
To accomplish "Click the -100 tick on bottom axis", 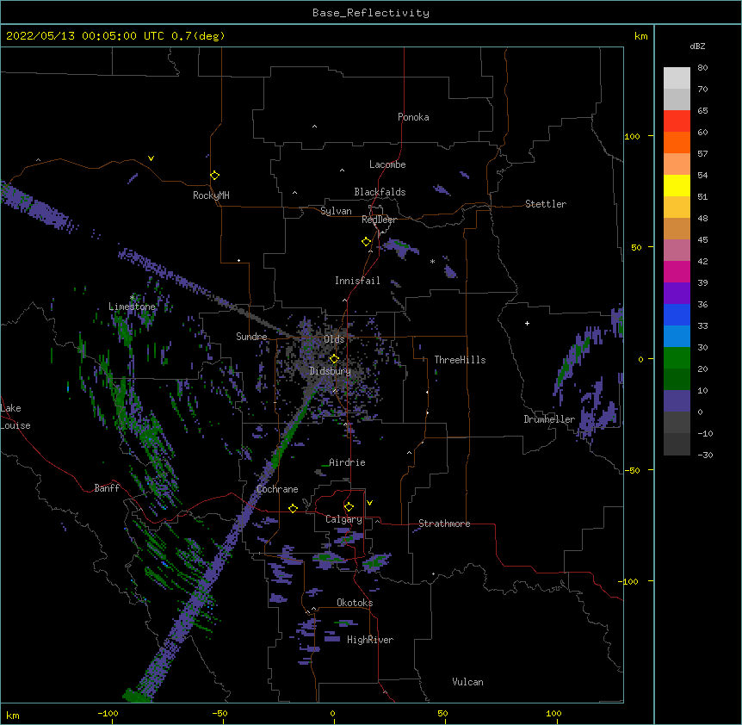I will click(x=108, y=713).
